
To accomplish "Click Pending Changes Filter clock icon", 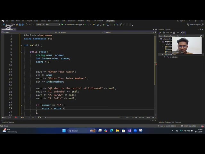I will [x=164, y=33].
